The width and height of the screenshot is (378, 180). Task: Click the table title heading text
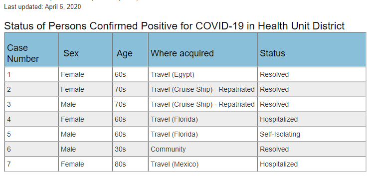[175, 26]
